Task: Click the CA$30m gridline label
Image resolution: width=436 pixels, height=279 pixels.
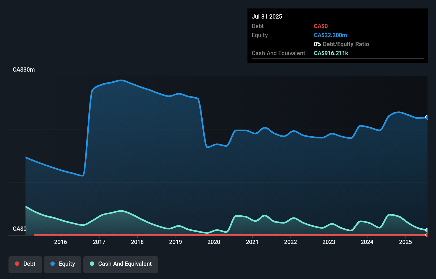Action: click(24, 69)
